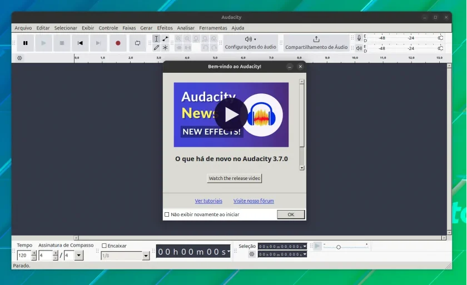The width and height of the screenshot is (467, 285).
Task: Minimize the Bem-vindo ao Audacity dialog
Action: (290, 67)
